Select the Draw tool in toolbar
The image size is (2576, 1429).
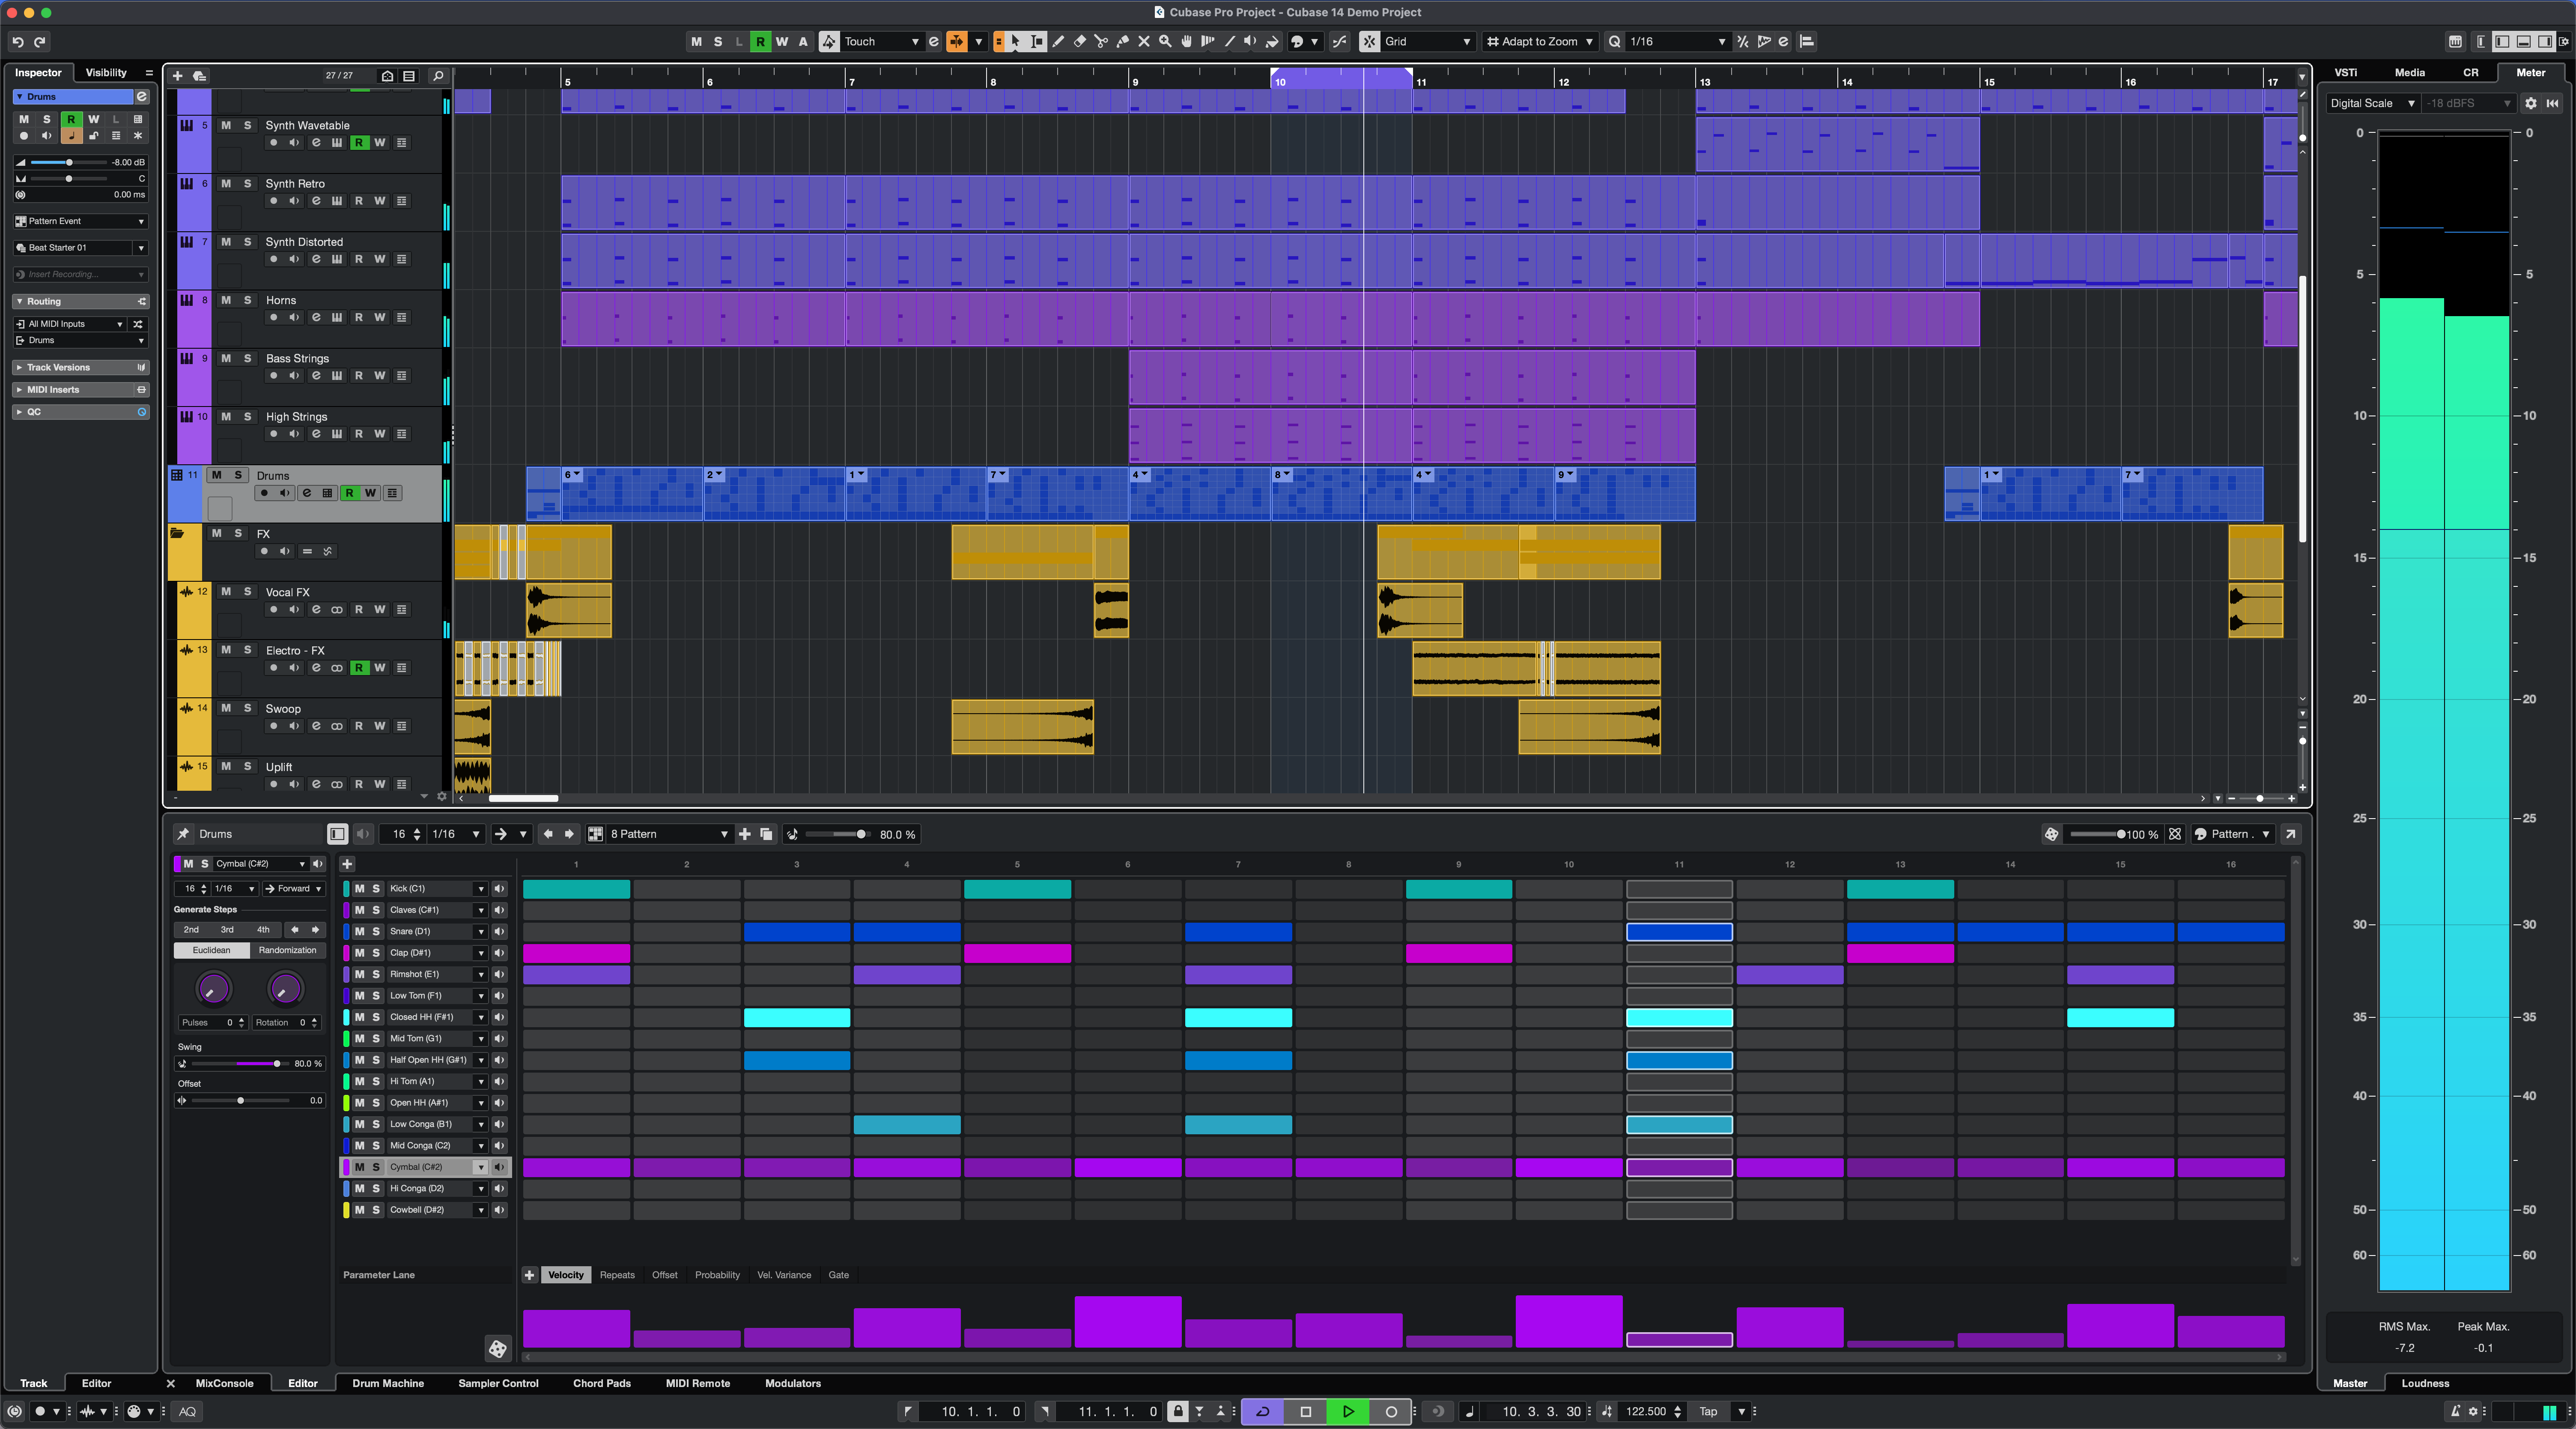point(1057,42)
